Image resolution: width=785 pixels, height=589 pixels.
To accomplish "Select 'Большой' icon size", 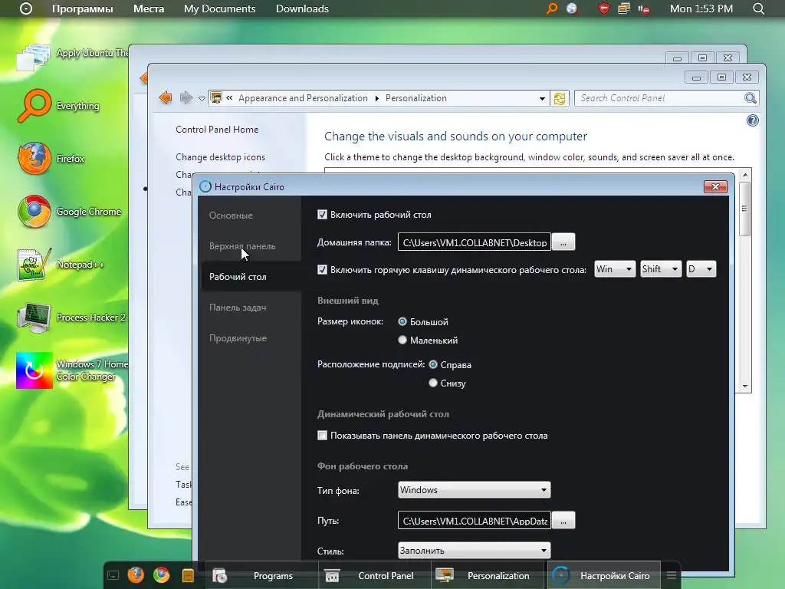I will point(402,321).
